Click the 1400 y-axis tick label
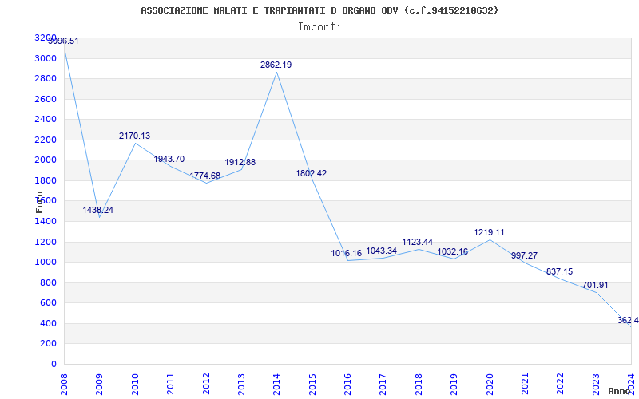 [46, 222]
